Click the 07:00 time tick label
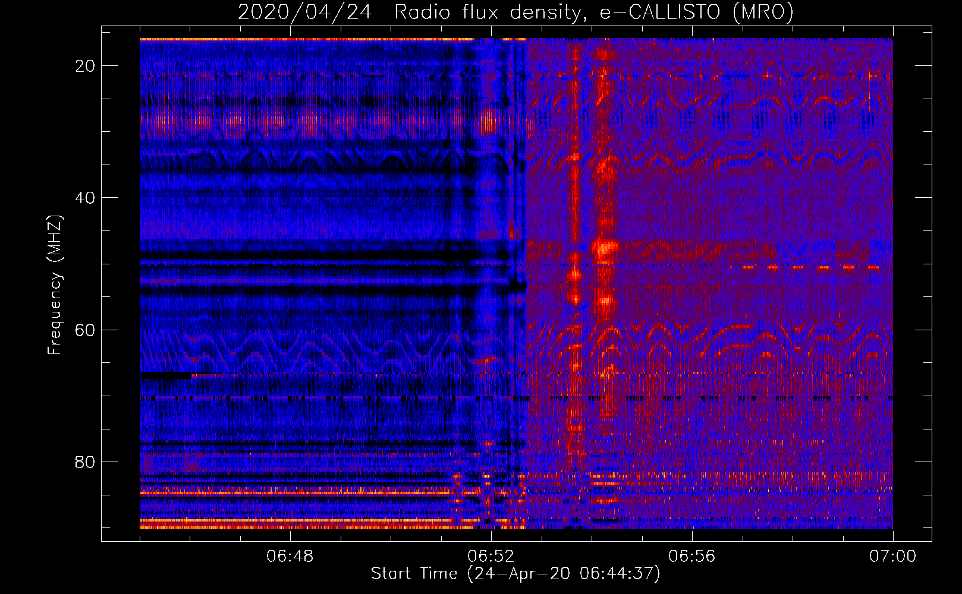Image resolution: width=962 pixels, height=594 pixels. pos(893,557)
